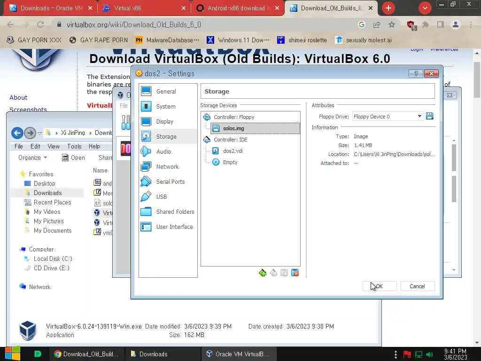
Task: Open MalwareDatabase bookmark
Action: pos(168,40)
